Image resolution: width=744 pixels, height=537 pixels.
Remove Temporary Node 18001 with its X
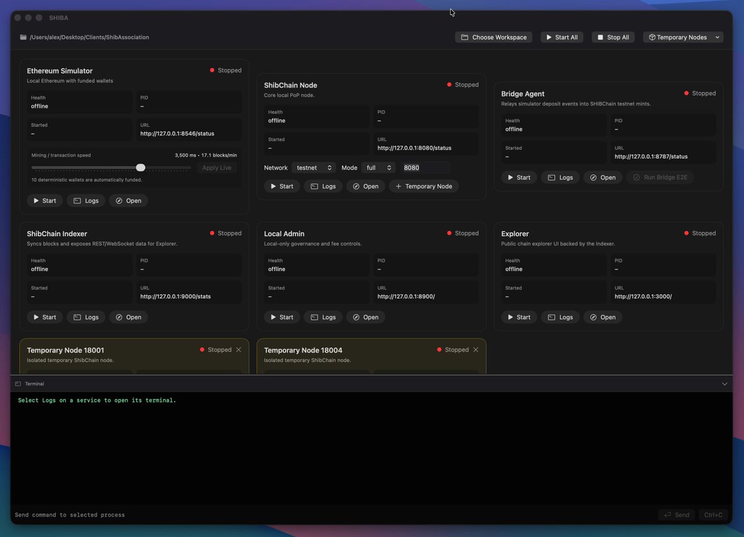point(239,350)
